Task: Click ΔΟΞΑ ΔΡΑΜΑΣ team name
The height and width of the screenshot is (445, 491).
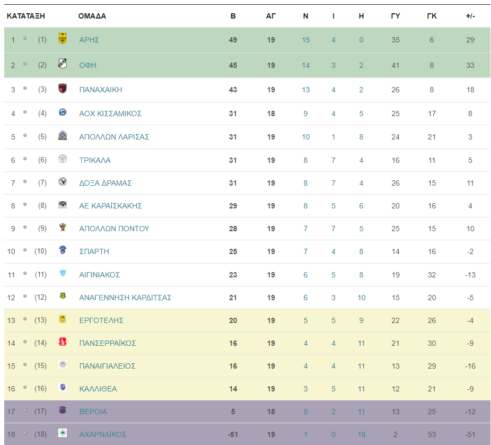Action: [x=105, y=183]
